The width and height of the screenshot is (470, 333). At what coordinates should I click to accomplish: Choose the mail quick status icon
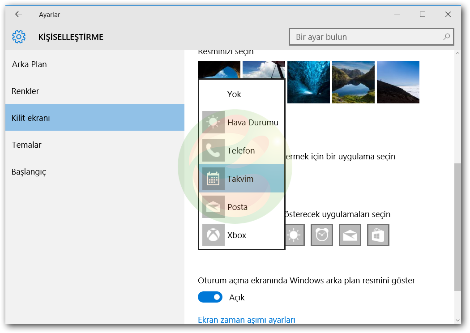[x=350, y=235]
